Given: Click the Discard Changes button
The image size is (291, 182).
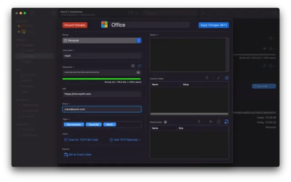Looking at the screenshot, I should [75, 25].
